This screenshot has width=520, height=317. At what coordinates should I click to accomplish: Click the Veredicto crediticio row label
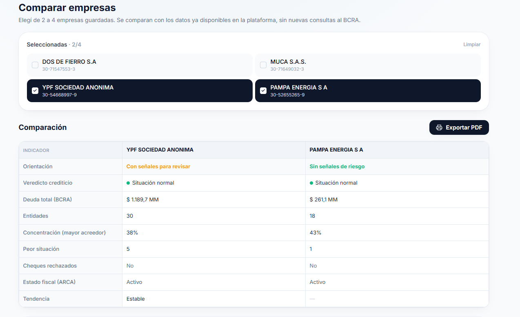coord(48,183)
